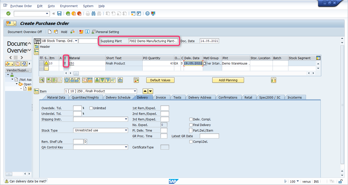The image size is (348, 185).
Task: Open Help with the question mark icon
Action: tap(147, 13)
